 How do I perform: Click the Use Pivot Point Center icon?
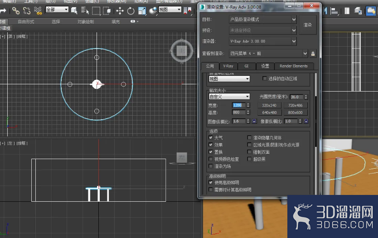[188, 10]
